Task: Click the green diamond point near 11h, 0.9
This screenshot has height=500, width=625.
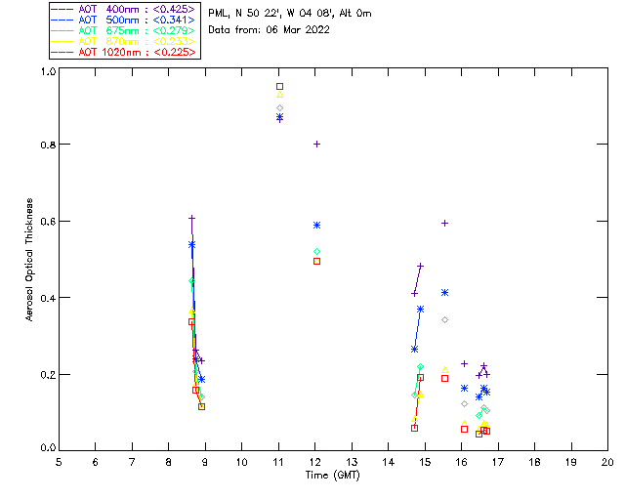Action: (280, 108)
